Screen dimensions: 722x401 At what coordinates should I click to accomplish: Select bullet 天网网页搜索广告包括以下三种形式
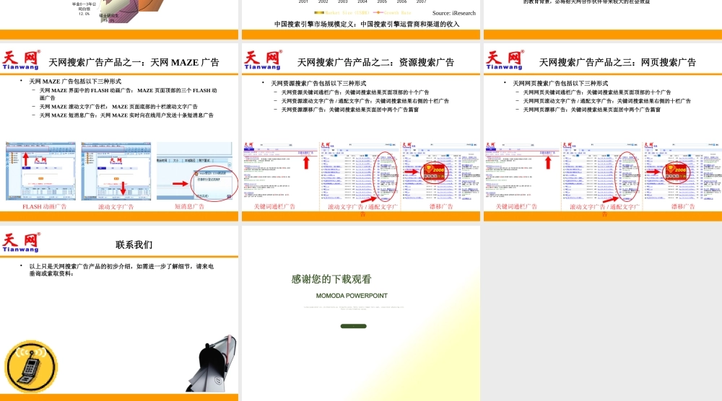pos(560,83)
